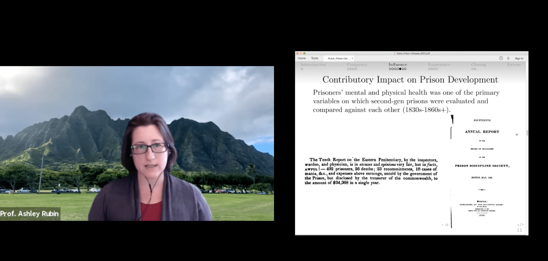Select the first slide dot under Frequency

(x=348, y=69)
